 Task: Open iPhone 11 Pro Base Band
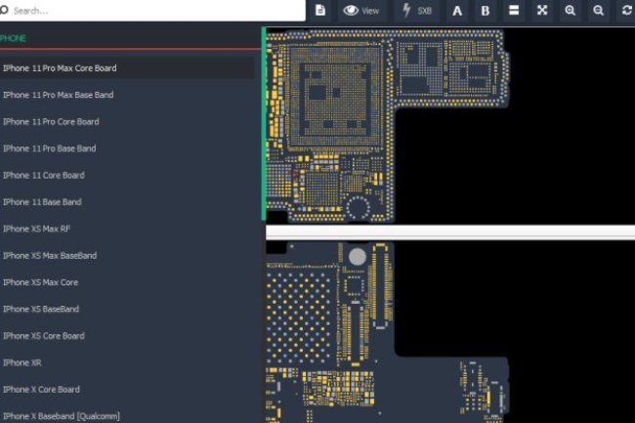point(50,148)
